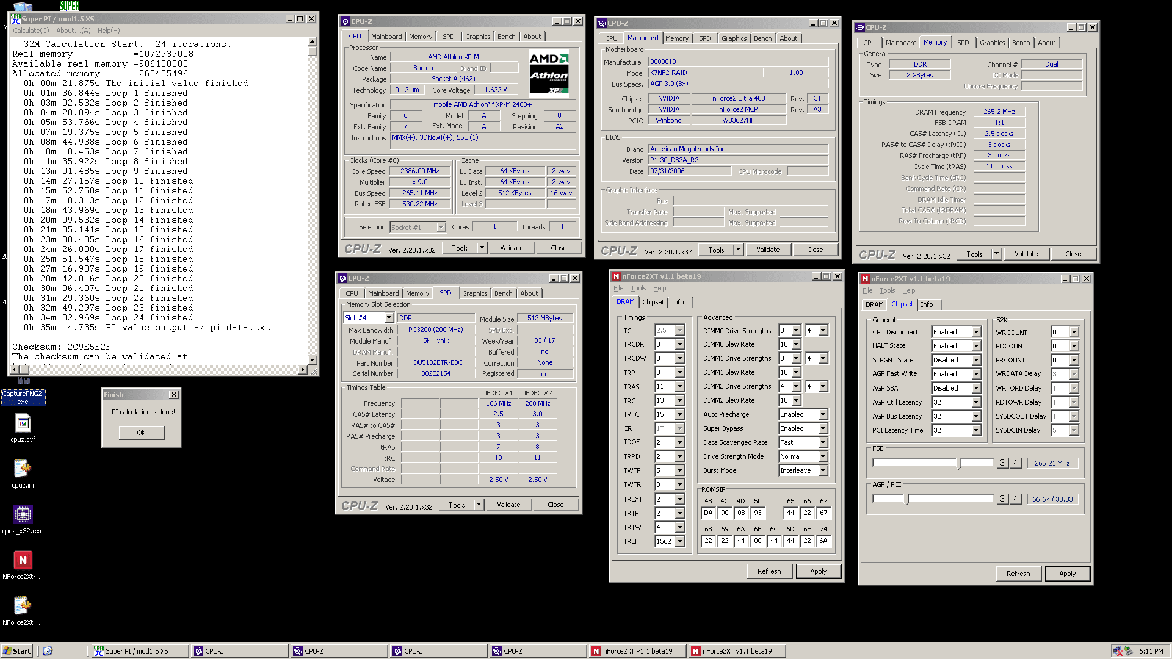Click Close button in CPU-Z Mainboard window
This screenshot has width=1172, height=659.
[x=815, y=250]
